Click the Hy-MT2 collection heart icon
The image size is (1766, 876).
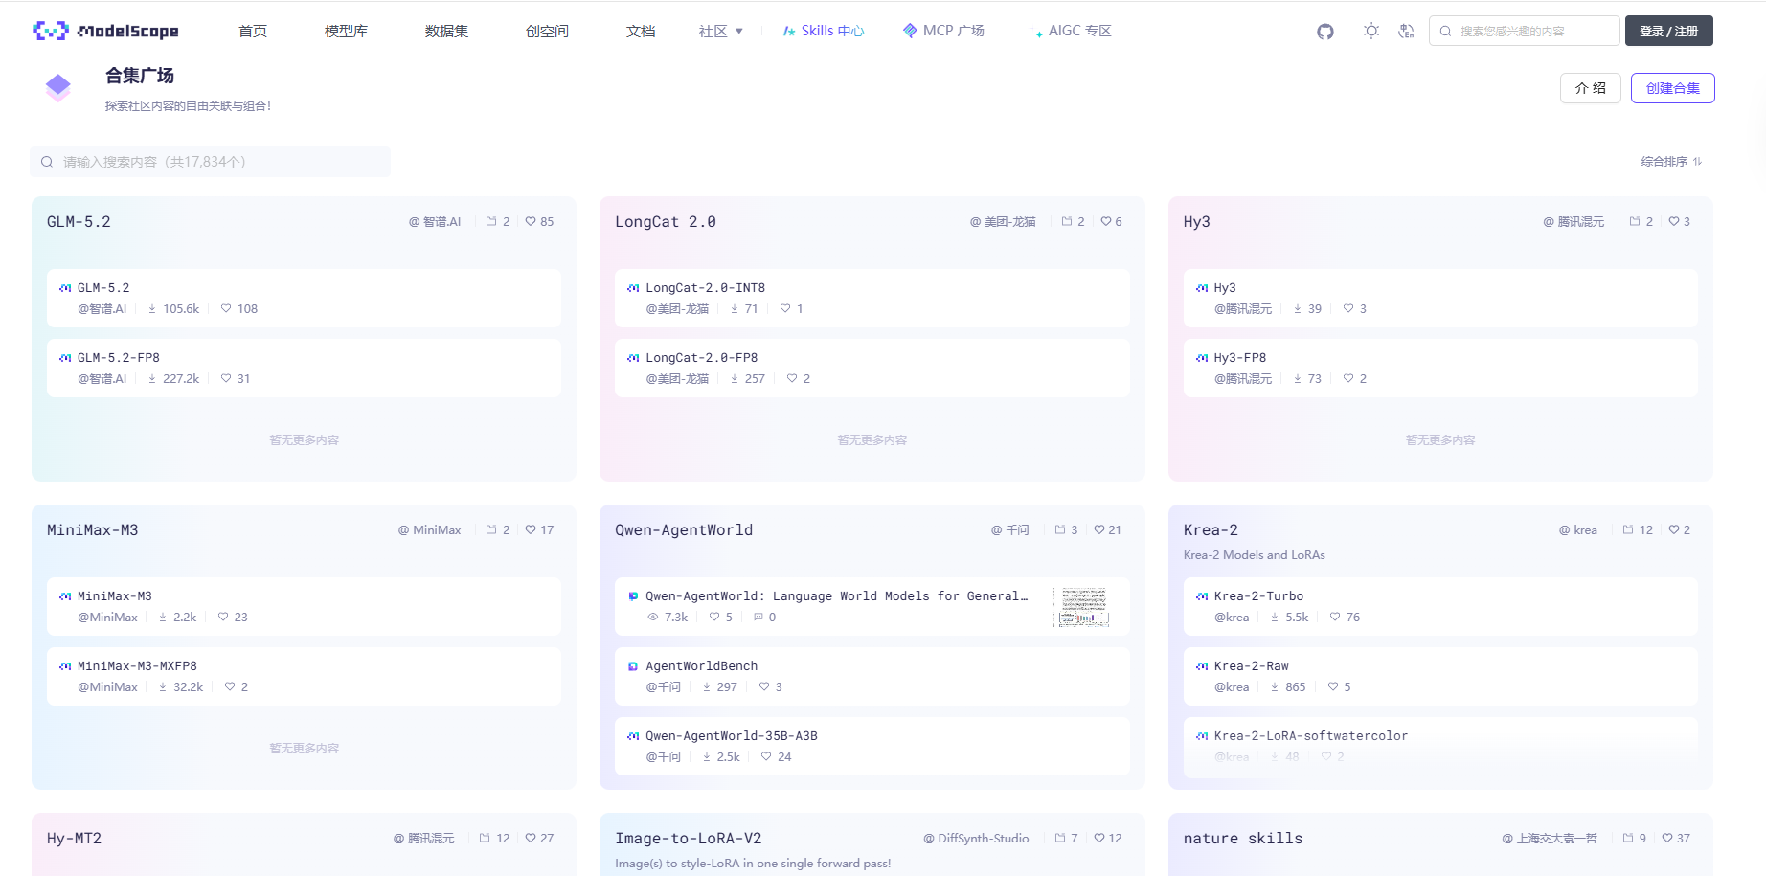(531, 839)
